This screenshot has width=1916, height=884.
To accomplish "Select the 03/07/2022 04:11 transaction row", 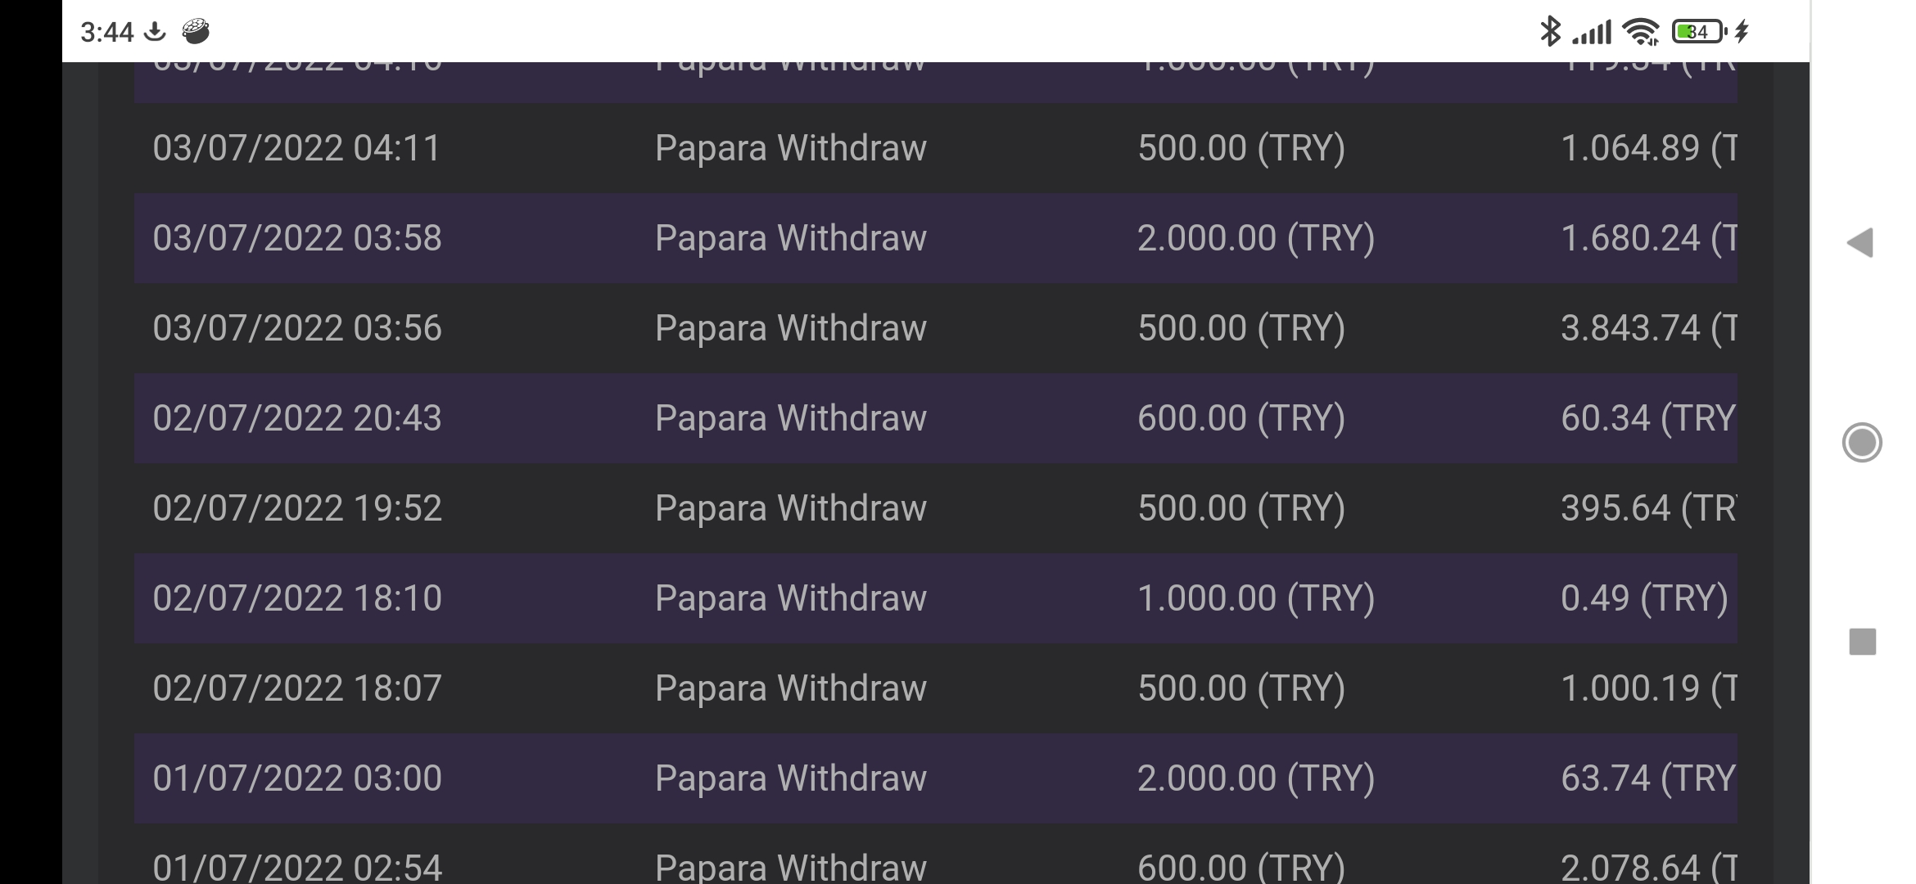I will click(x=936, y=148).
